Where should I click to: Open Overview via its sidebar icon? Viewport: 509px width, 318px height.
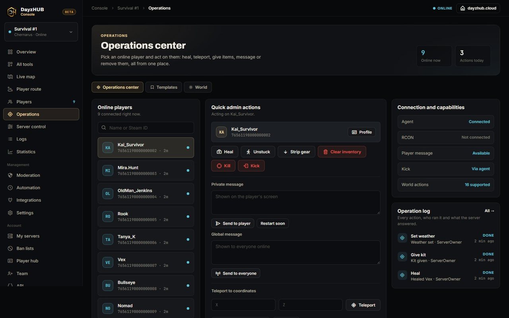(x=10, y=52)
